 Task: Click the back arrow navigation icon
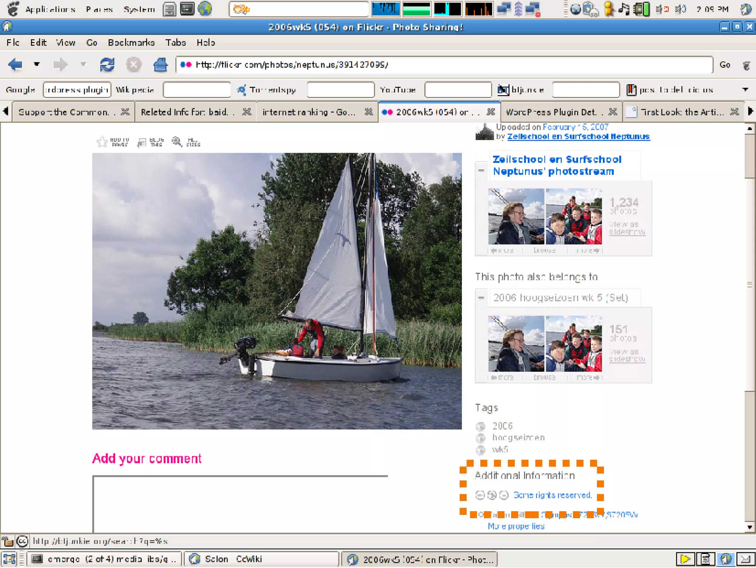coord(15,65)
